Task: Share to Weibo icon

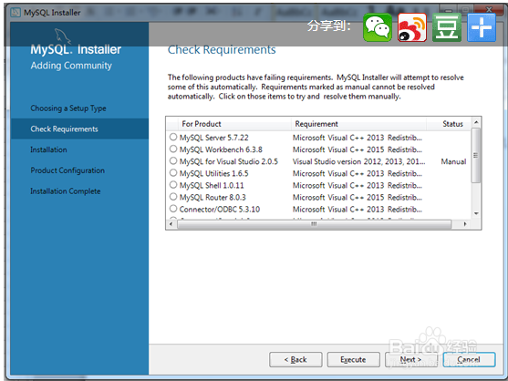Action: [412, 27]
